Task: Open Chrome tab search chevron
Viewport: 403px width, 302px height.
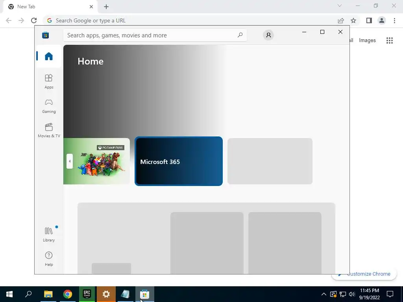Action: (x=340, y=6)
